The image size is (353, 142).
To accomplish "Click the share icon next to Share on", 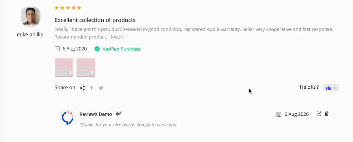I will 82,88.
